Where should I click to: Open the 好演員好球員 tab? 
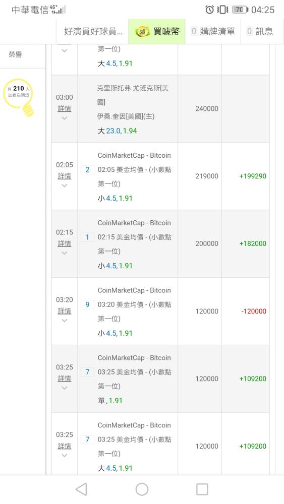coord(93,31)
